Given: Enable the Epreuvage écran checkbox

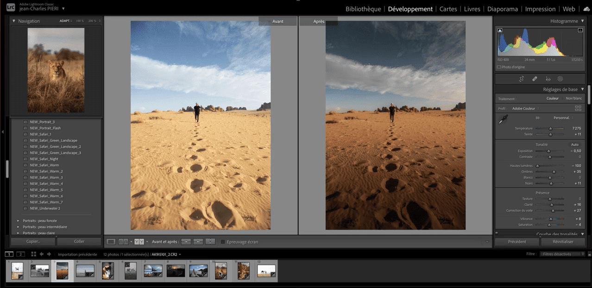Looking at the screenshot, I should [x=223, y=242].
